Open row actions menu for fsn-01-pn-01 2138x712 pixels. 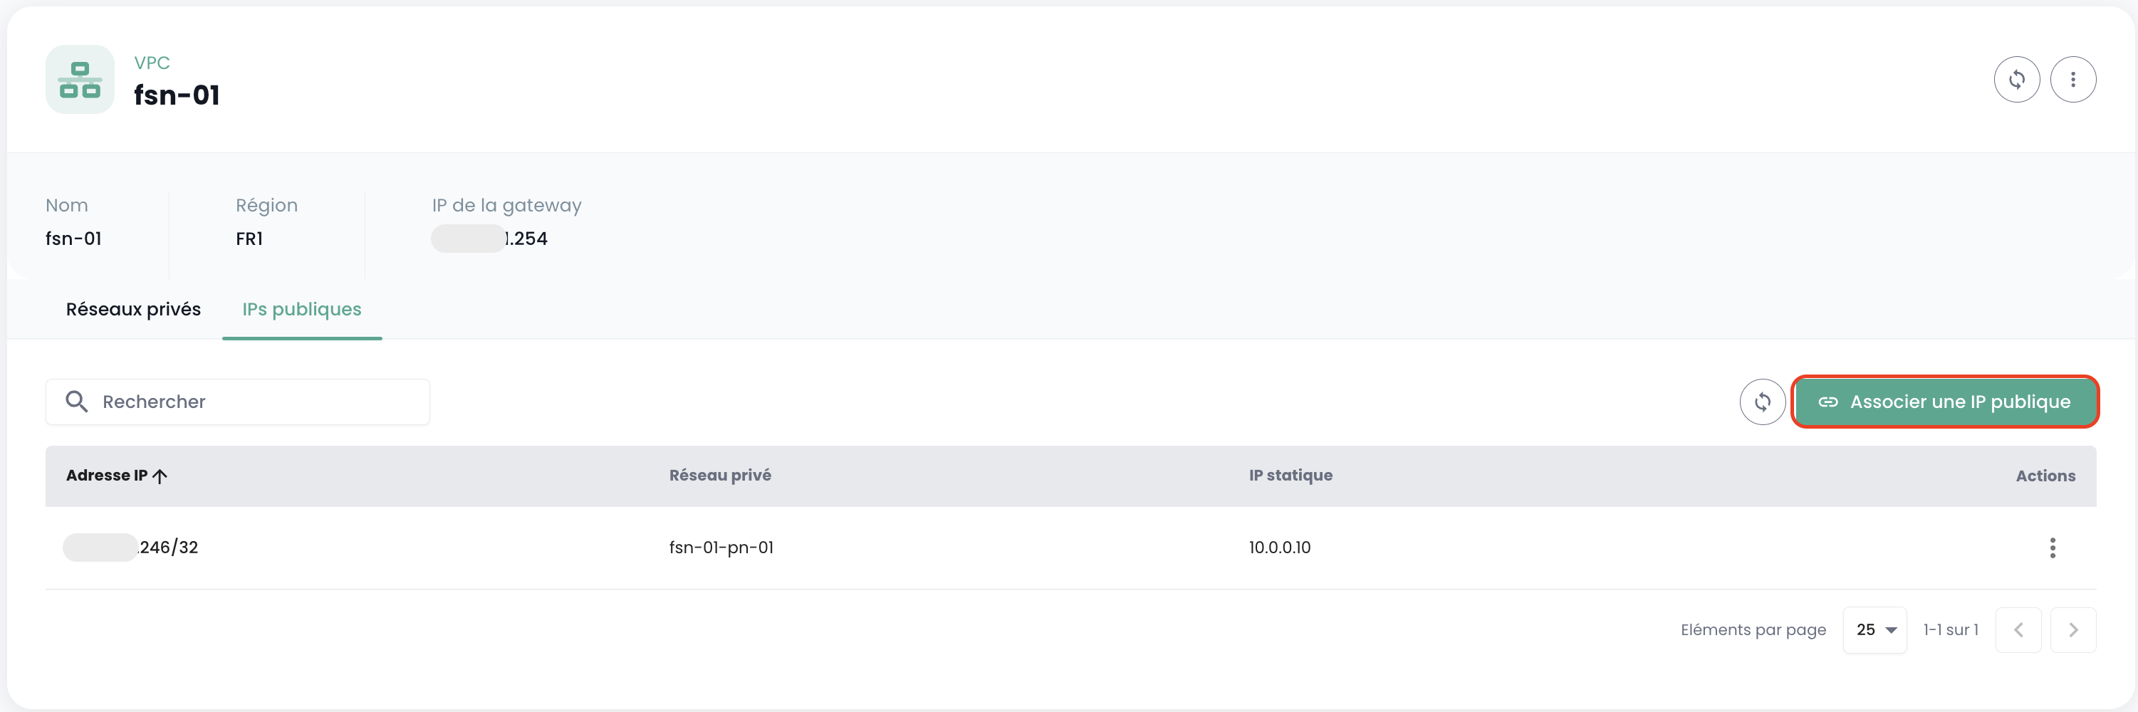point(2052,548)
